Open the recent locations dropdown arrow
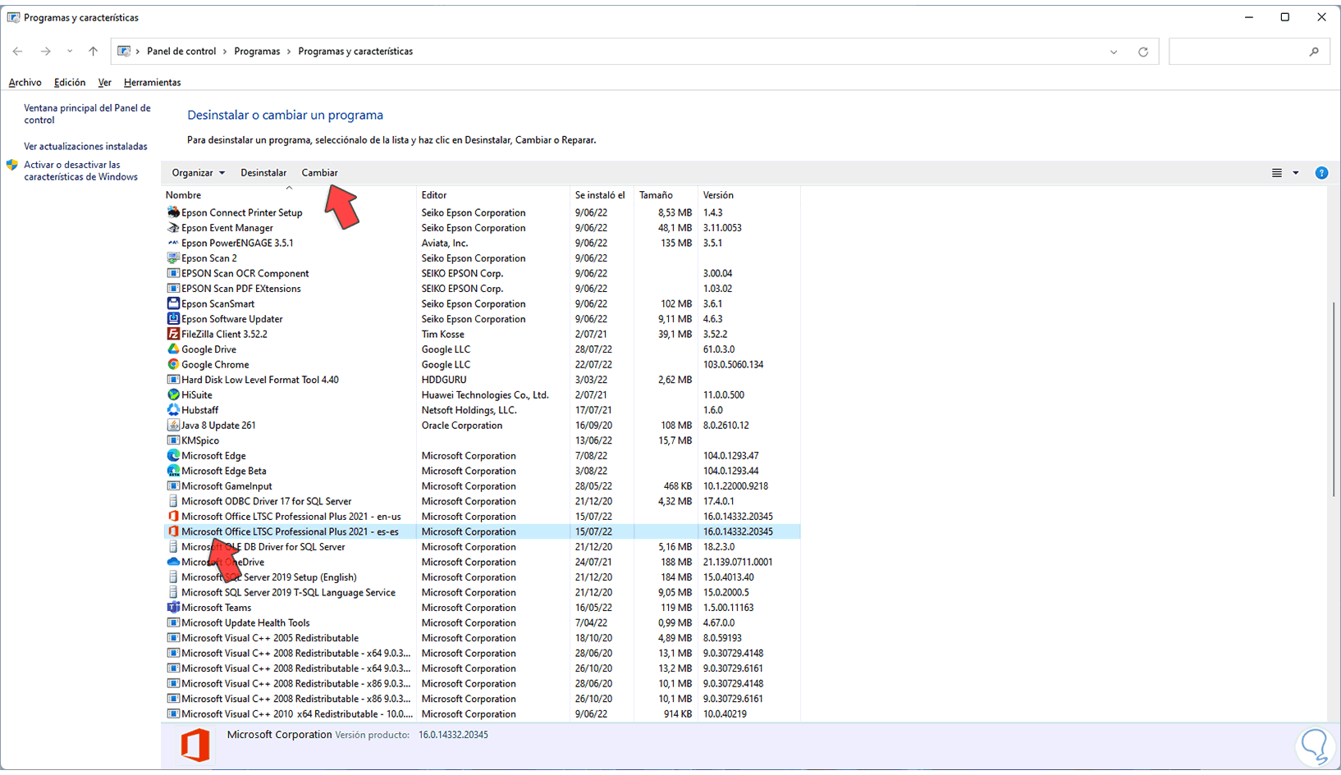Screen dimensions: 1341x775 pos(70,52)
